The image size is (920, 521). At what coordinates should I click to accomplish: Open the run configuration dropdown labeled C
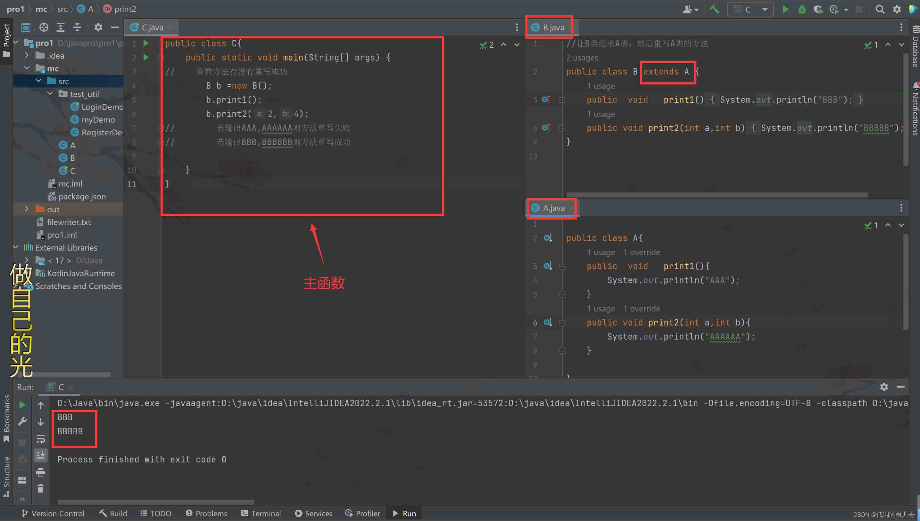click(x=750, y=9)
